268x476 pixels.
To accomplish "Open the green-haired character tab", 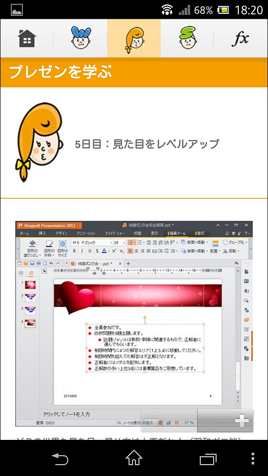I will click(x=187, y=38).
